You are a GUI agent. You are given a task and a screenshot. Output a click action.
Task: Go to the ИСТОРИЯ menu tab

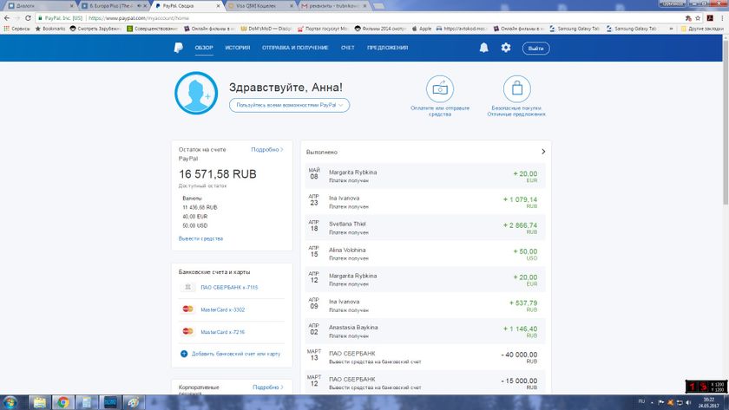[x=238, y=48]
